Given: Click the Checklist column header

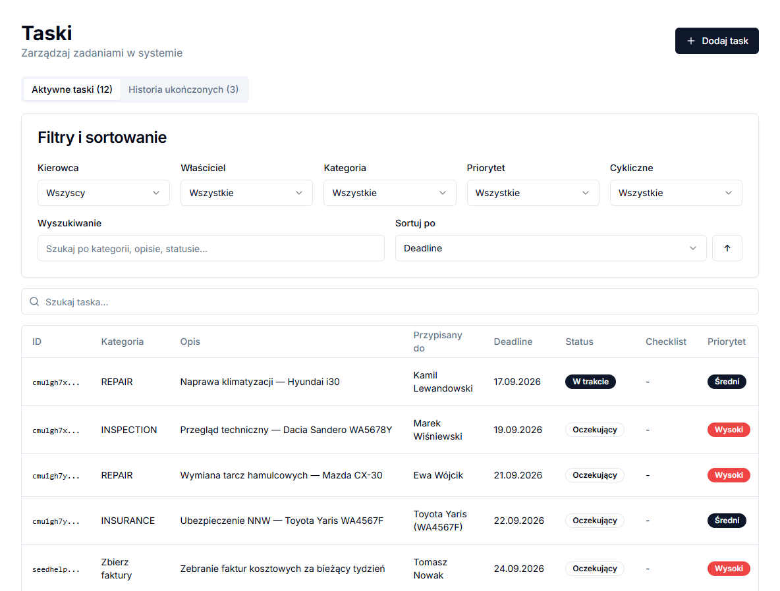Looking at the screenshot, I should pos(665,342).
